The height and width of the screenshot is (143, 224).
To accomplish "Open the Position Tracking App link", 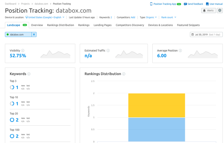I will click(x=165, y=4).
